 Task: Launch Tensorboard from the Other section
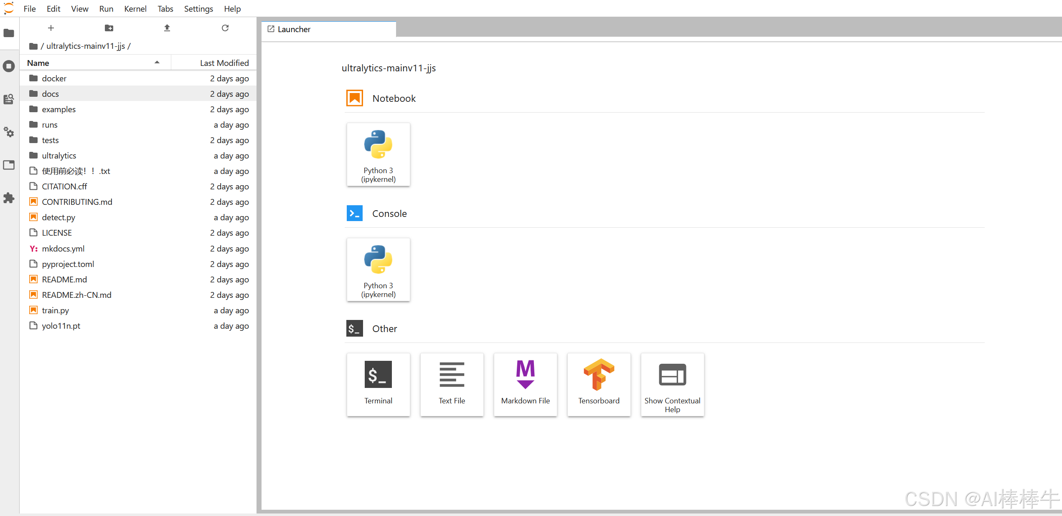point(598,384)
